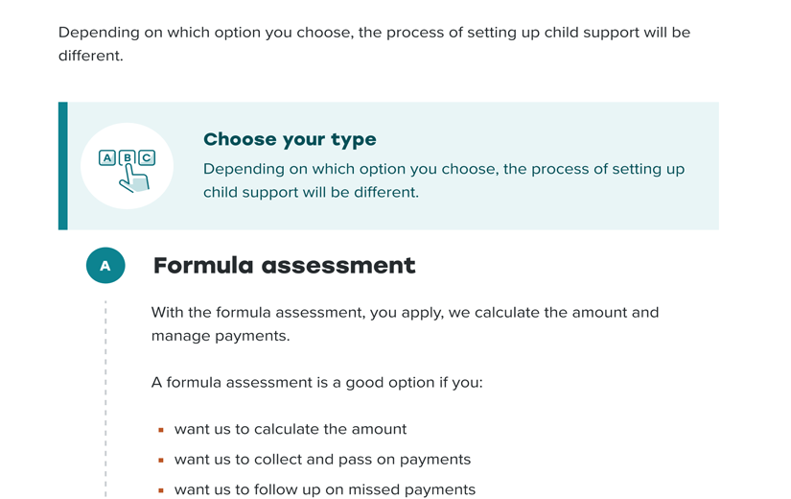Click the 'A' key in ABC icon
Screen dimensions: 791x499
107,157
